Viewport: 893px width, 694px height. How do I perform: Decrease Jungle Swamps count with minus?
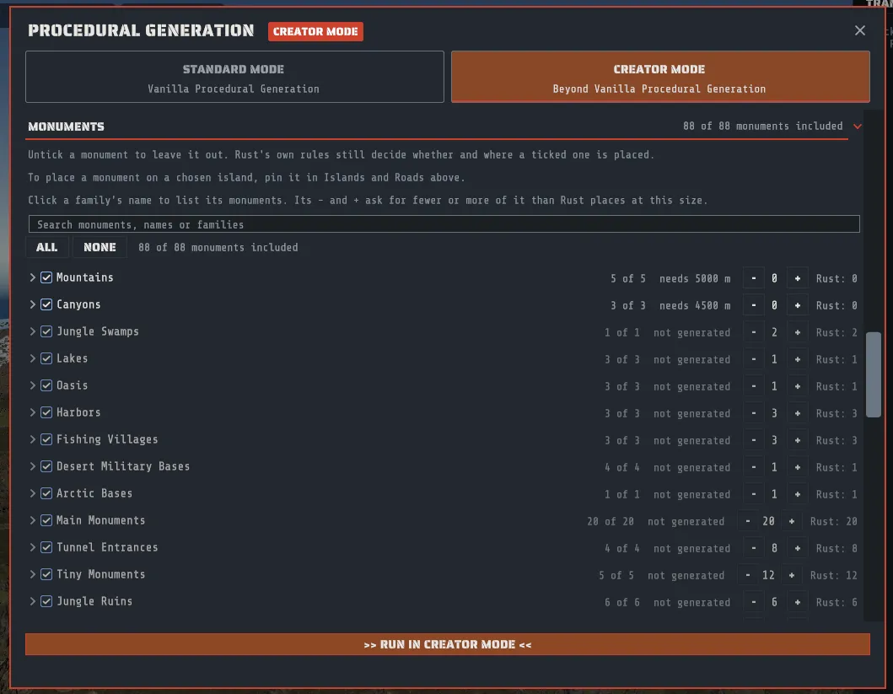pyautogui.click(x=754, y=332)
